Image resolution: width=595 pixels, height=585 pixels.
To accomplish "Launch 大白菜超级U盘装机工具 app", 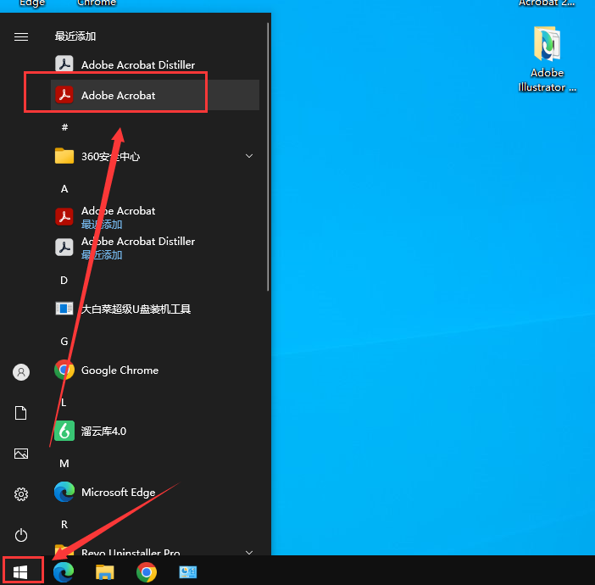I will coord(136,309).
